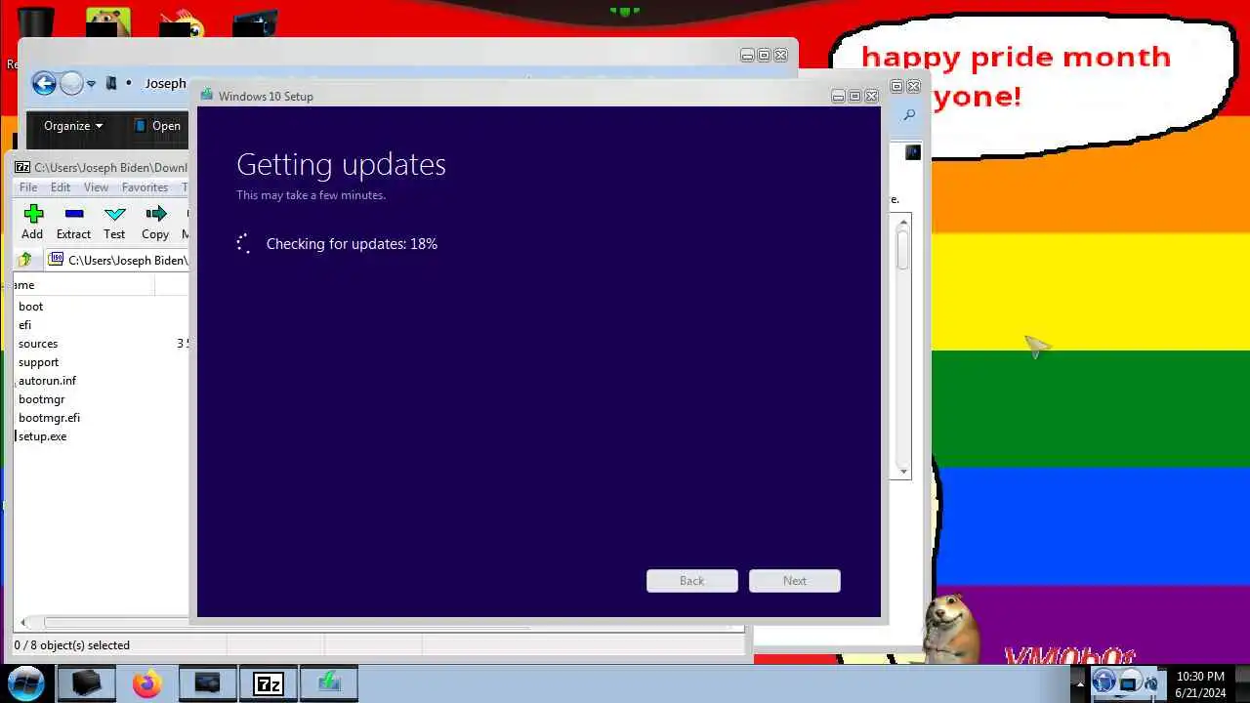Open the View menu in 7-Zip
1250x703 pixels.
[x=96, y=187]
